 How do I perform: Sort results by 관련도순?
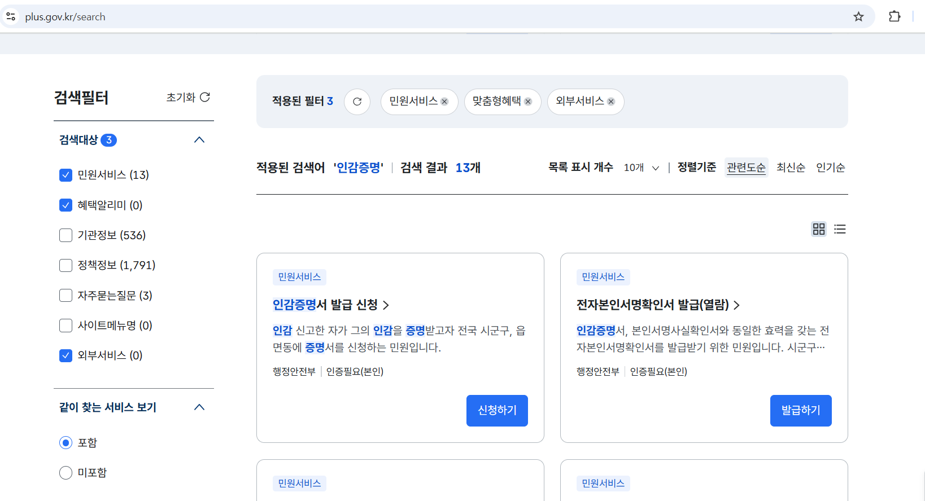click(746, 168)
